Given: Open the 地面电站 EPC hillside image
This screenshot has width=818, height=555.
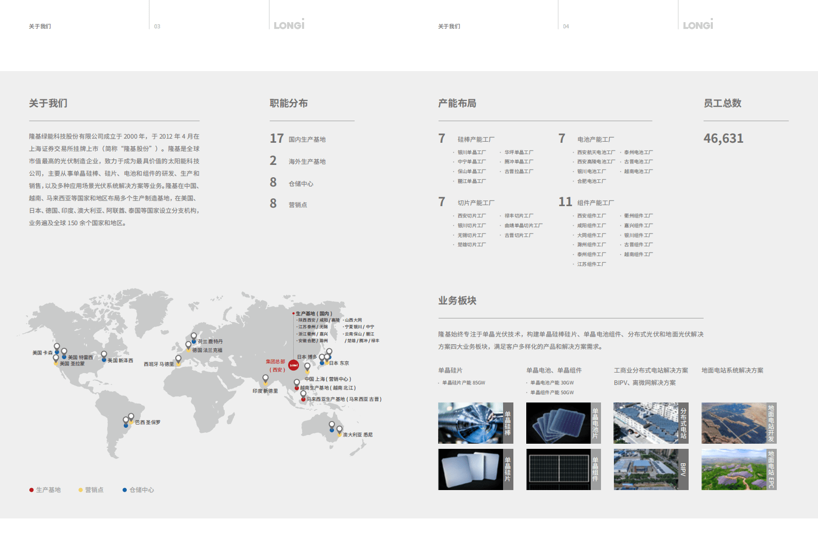Looking at the screenshot, I should [734, 469].
